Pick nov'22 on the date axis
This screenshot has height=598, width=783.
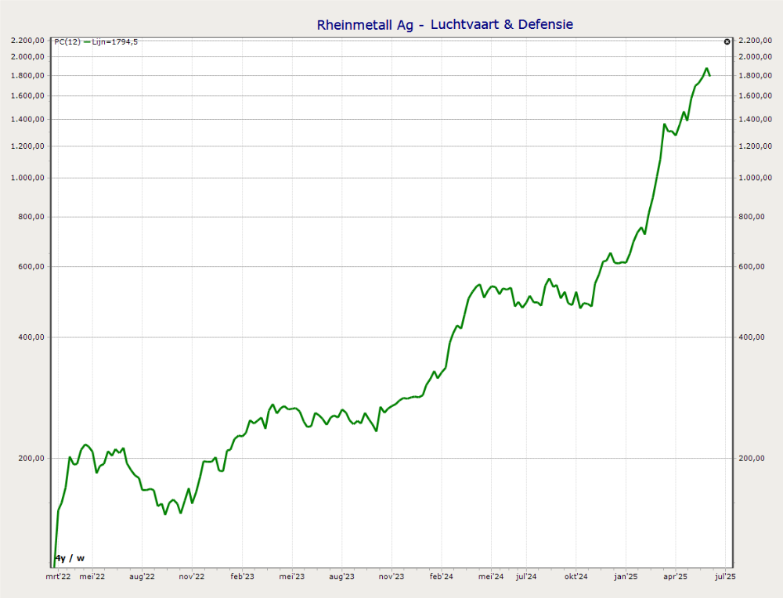(192, 576)
